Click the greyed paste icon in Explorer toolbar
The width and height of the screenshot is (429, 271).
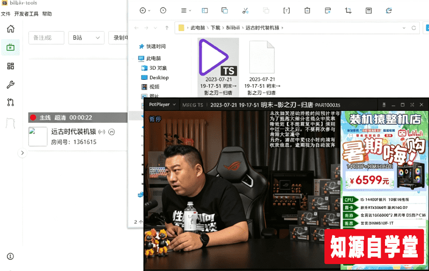[x=266, y=10]
